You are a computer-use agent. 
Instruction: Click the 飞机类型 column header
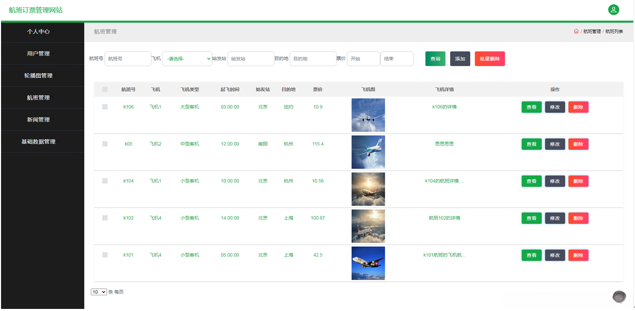(190, 89)
